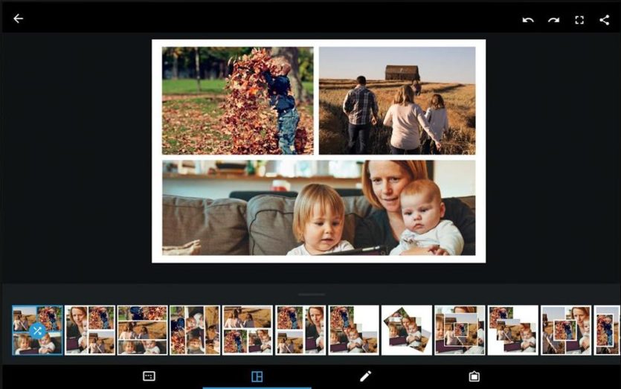This screenshot has width=621, height=389.
Task: Pick the rotated tilted photos layout
Action: 407,330
